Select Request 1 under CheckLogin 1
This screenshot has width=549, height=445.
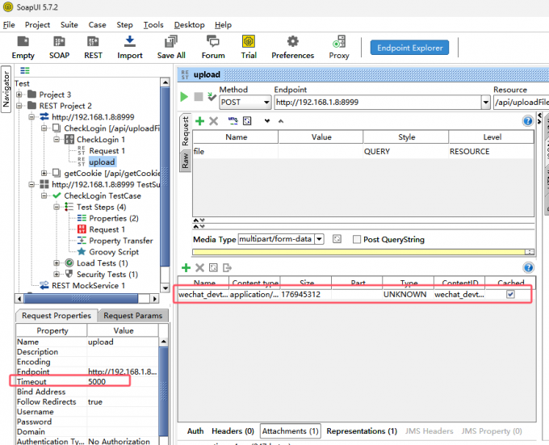tap(107, 150)
